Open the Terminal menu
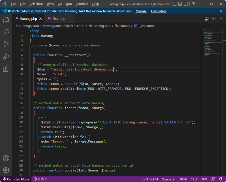Viewport: 226px width, 182px height. [82, 4]
